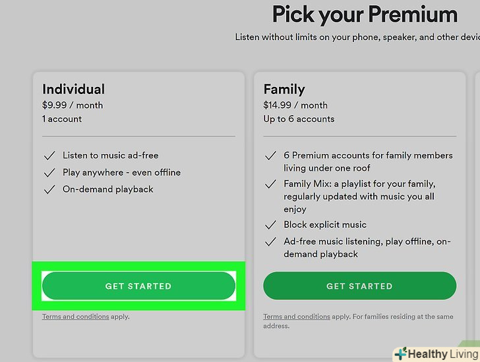Click the "Up to 6 accounts" label
Screen dimensions: 480x362
[x=299, y=119]
